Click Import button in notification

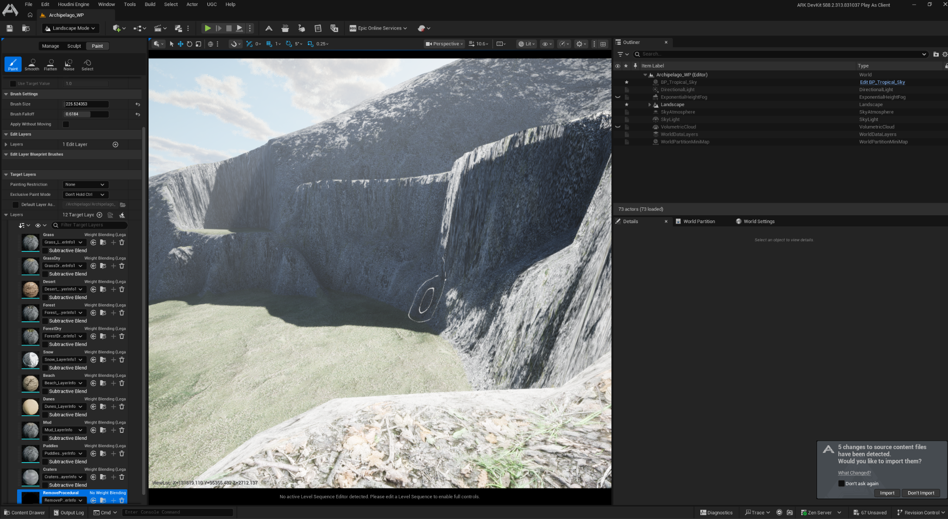pyautogui.click(x=887, y=493)
